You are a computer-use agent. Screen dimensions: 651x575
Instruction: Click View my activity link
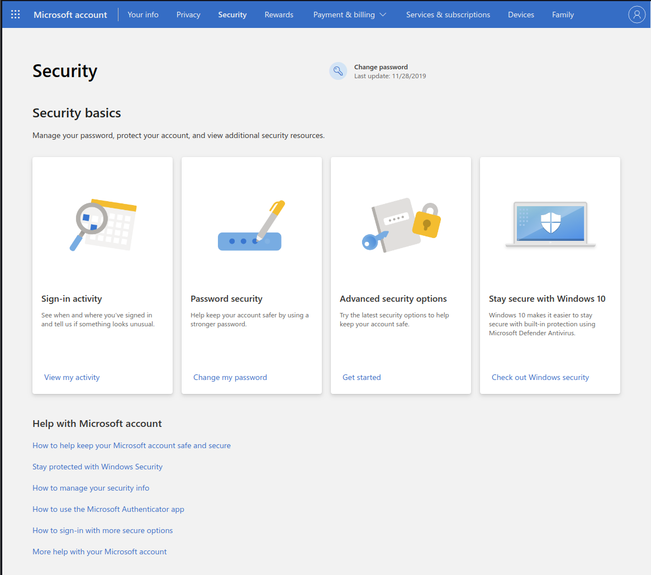tap(72, 377)
